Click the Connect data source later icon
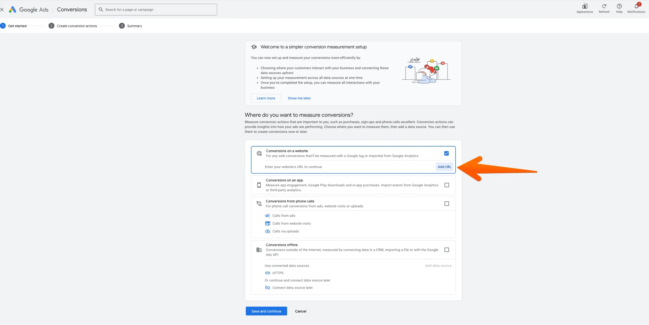Screen dimensions: 649x325 coord(267,288)
